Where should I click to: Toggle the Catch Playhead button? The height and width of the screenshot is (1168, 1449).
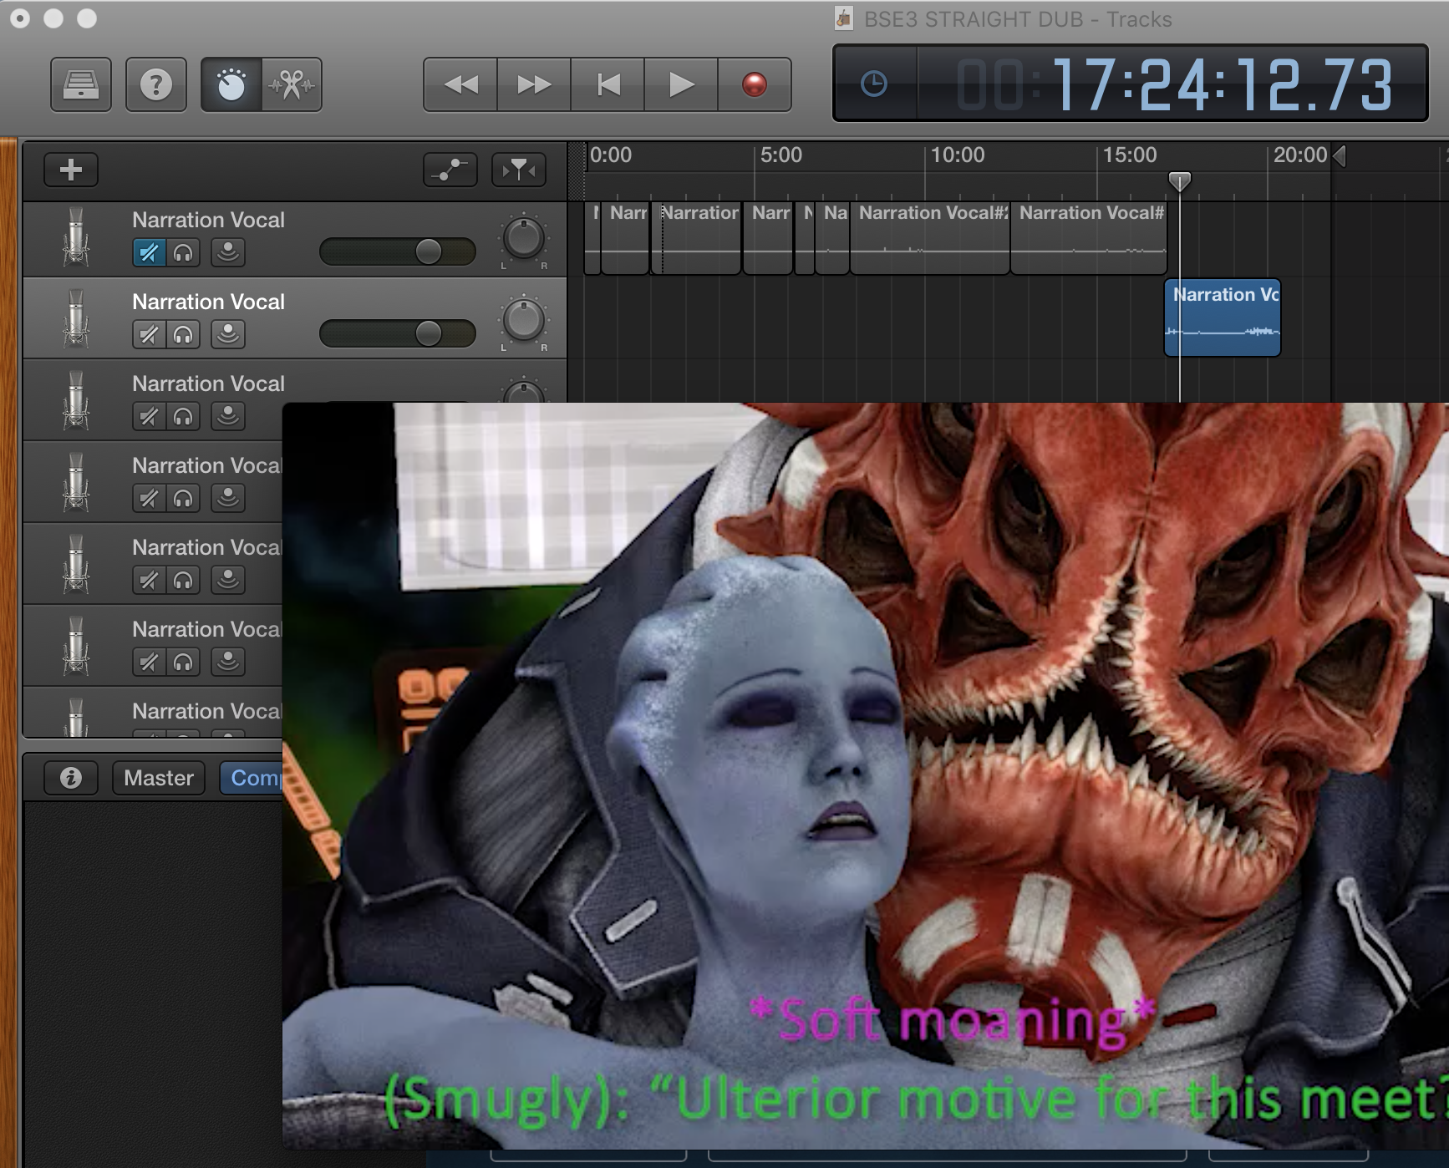pyautogui.click(x=519, y=170)
